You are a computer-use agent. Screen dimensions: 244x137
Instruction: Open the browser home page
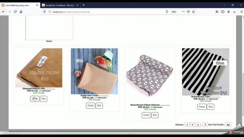click(21, 12)
